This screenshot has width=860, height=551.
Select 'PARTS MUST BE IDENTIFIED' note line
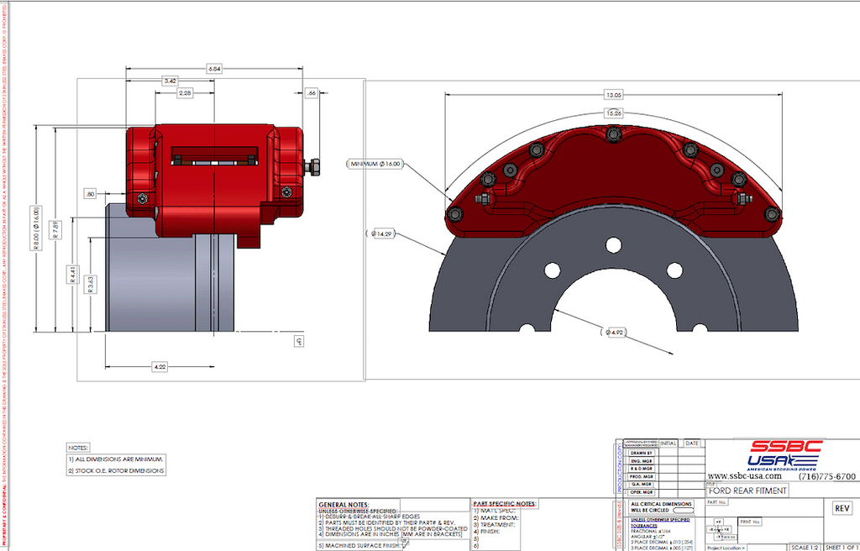point(386,522)
